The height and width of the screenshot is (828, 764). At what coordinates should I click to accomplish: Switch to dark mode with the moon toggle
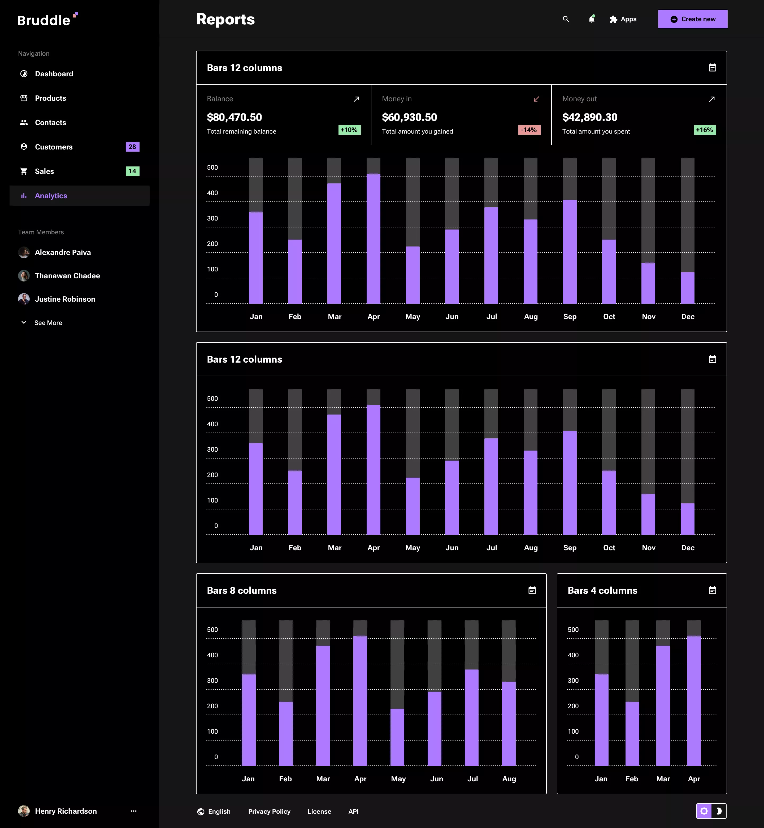tap(719, 811)
